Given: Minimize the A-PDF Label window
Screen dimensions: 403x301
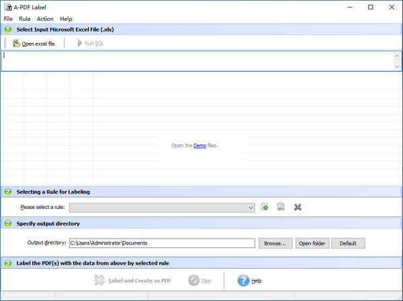Looking at the screenshot, I should pyautogui.click(x=350, y=7).
